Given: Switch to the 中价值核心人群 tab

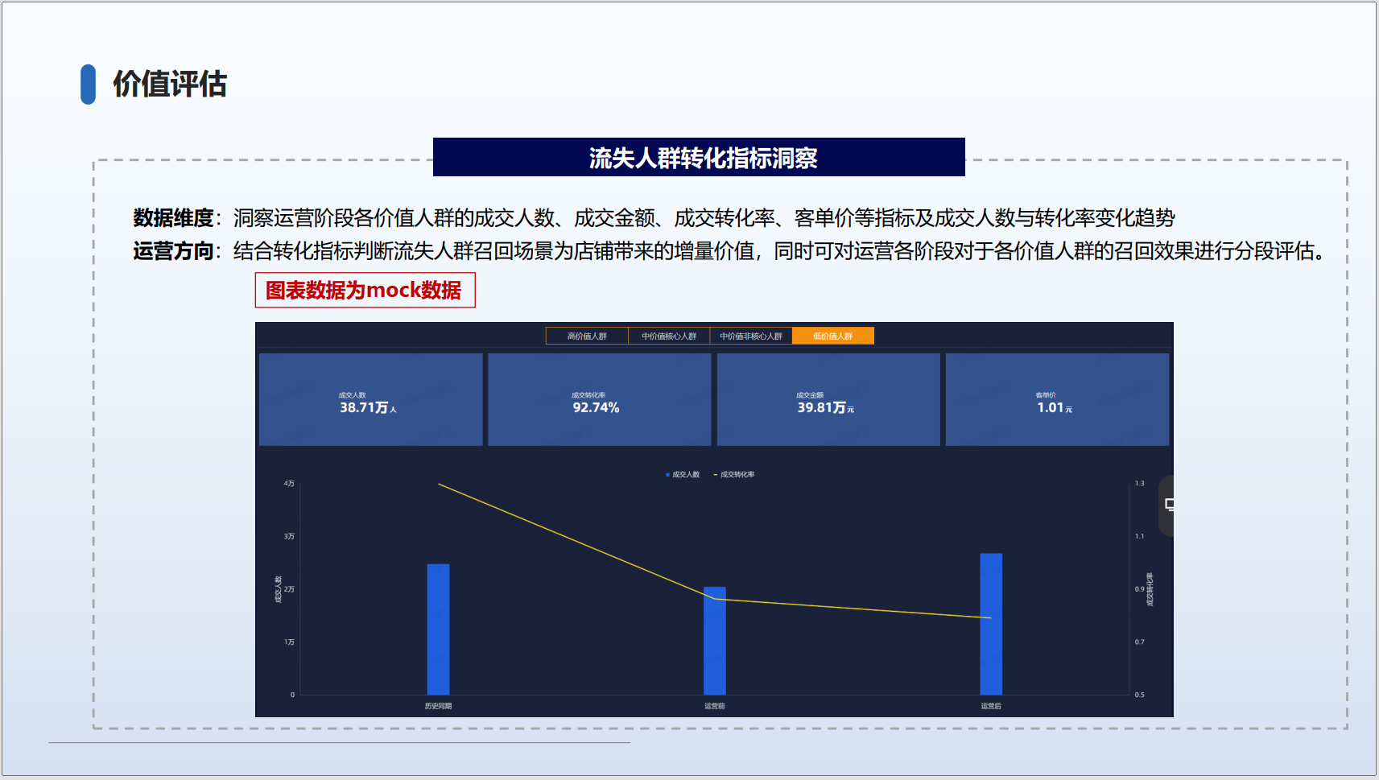Looking at the screenshot, I should (669, 336).
